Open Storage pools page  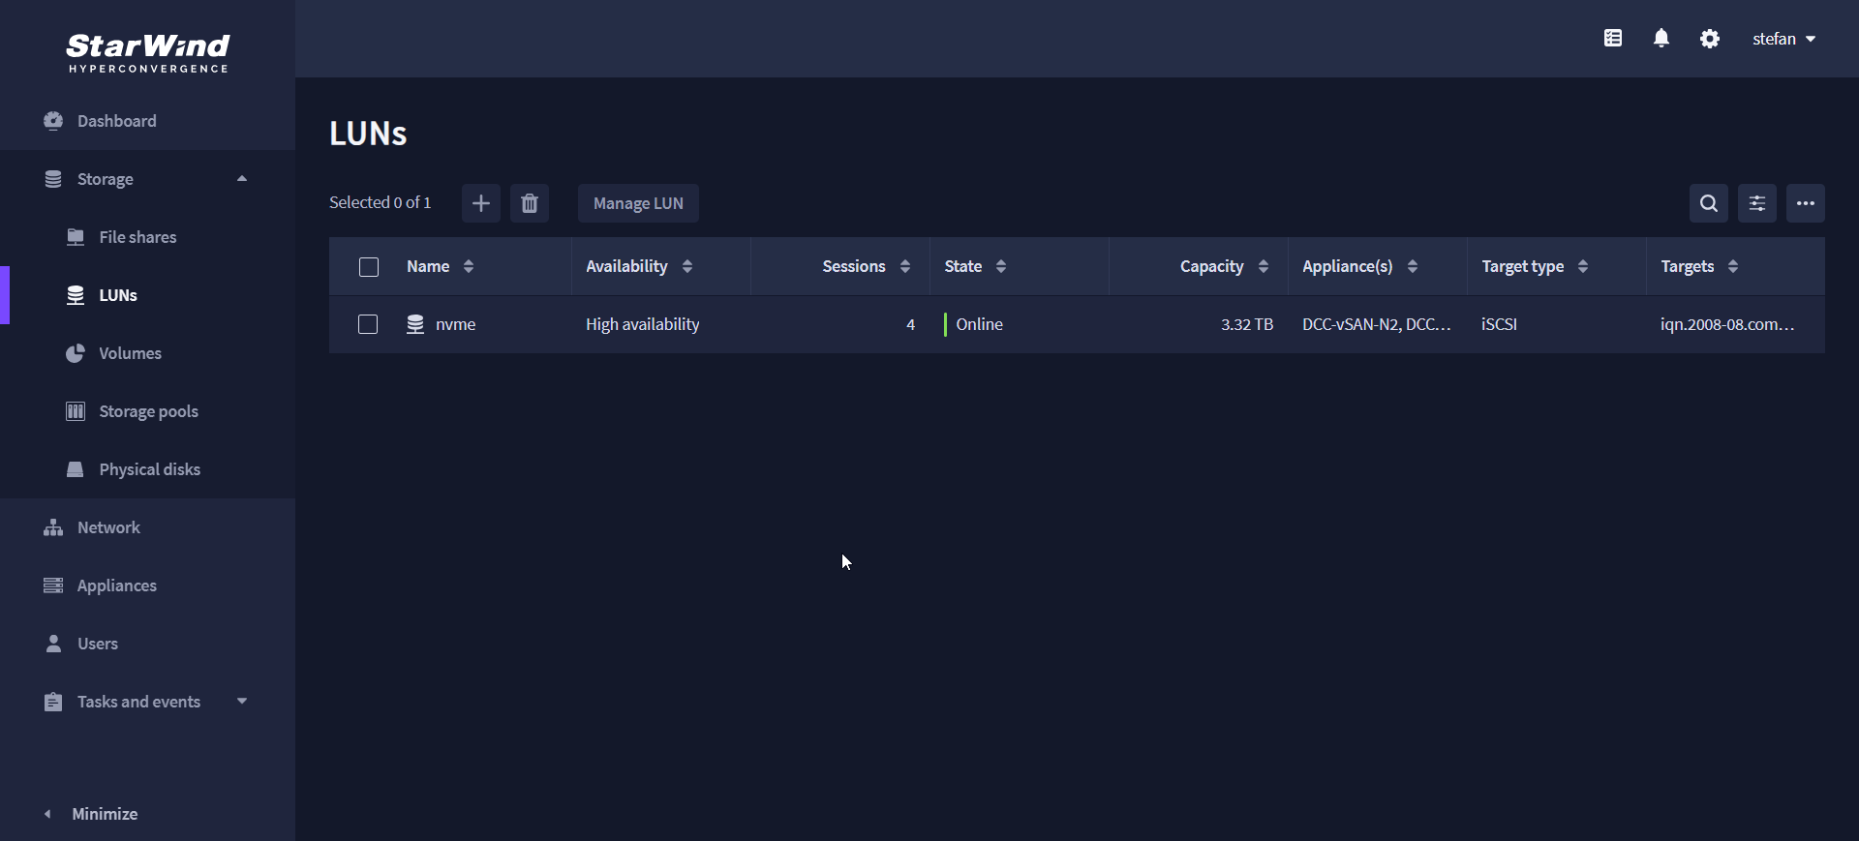coord(148,411)
